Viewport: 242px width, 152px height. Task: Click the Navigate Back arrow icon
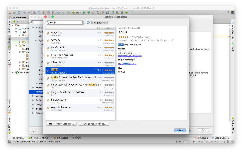pos(59,12)
